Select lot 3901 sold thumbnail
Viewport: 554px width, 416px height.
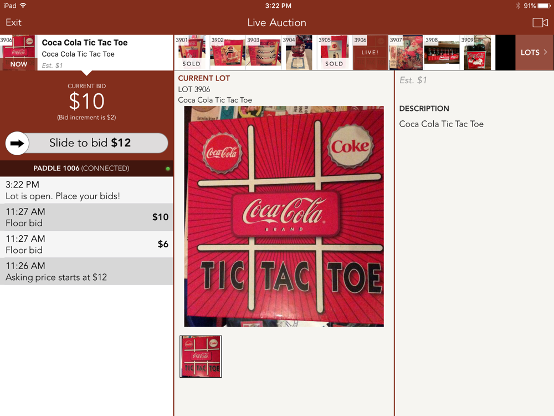click(191, 52)
